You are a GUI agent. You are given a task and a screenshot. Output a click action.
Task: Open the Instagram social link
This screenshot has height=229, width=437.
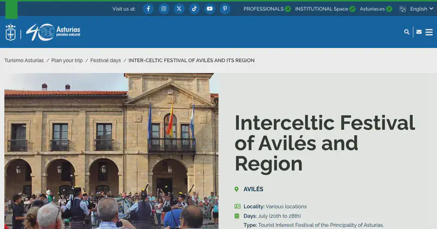(x=163, y=9)
